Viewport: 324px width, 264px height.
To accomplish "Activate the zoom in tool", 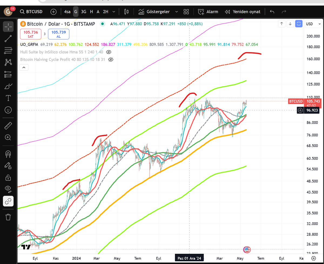I will (8, 138).
